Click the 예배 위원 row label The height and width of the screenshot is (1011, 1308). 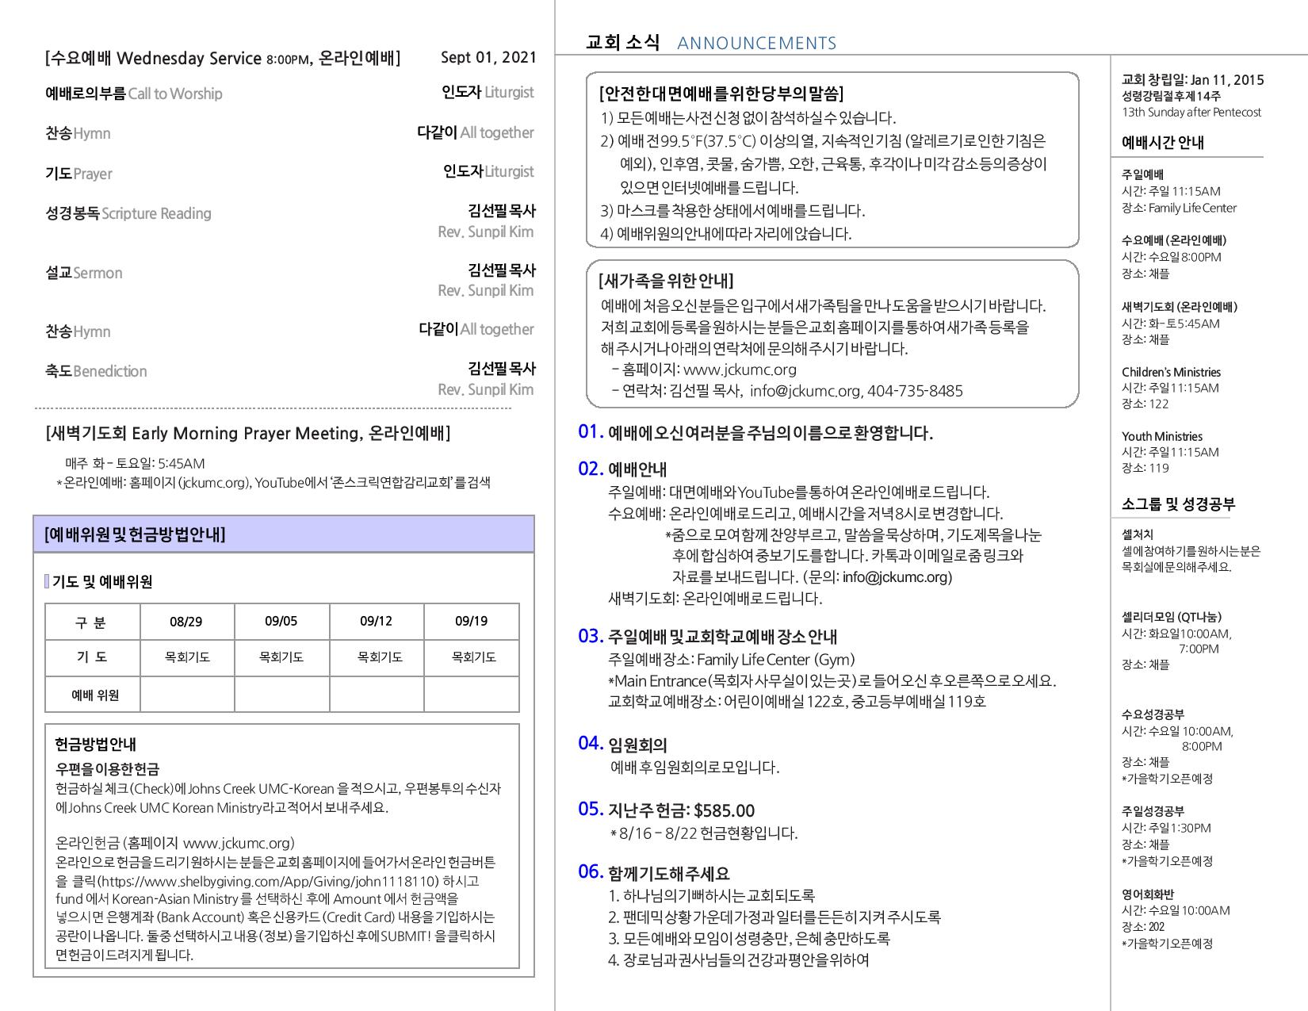(x=95, y=695)
